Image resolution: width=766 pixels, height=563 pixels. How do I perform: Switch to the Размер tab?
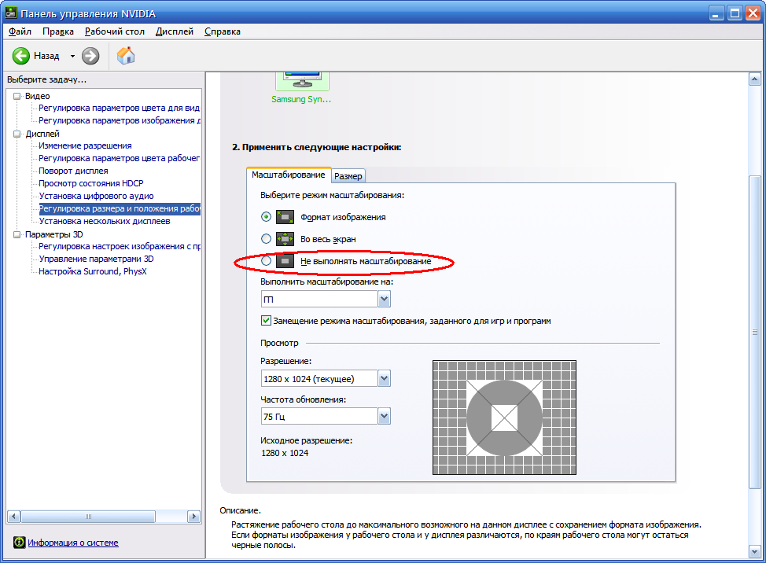coord(348,176)
